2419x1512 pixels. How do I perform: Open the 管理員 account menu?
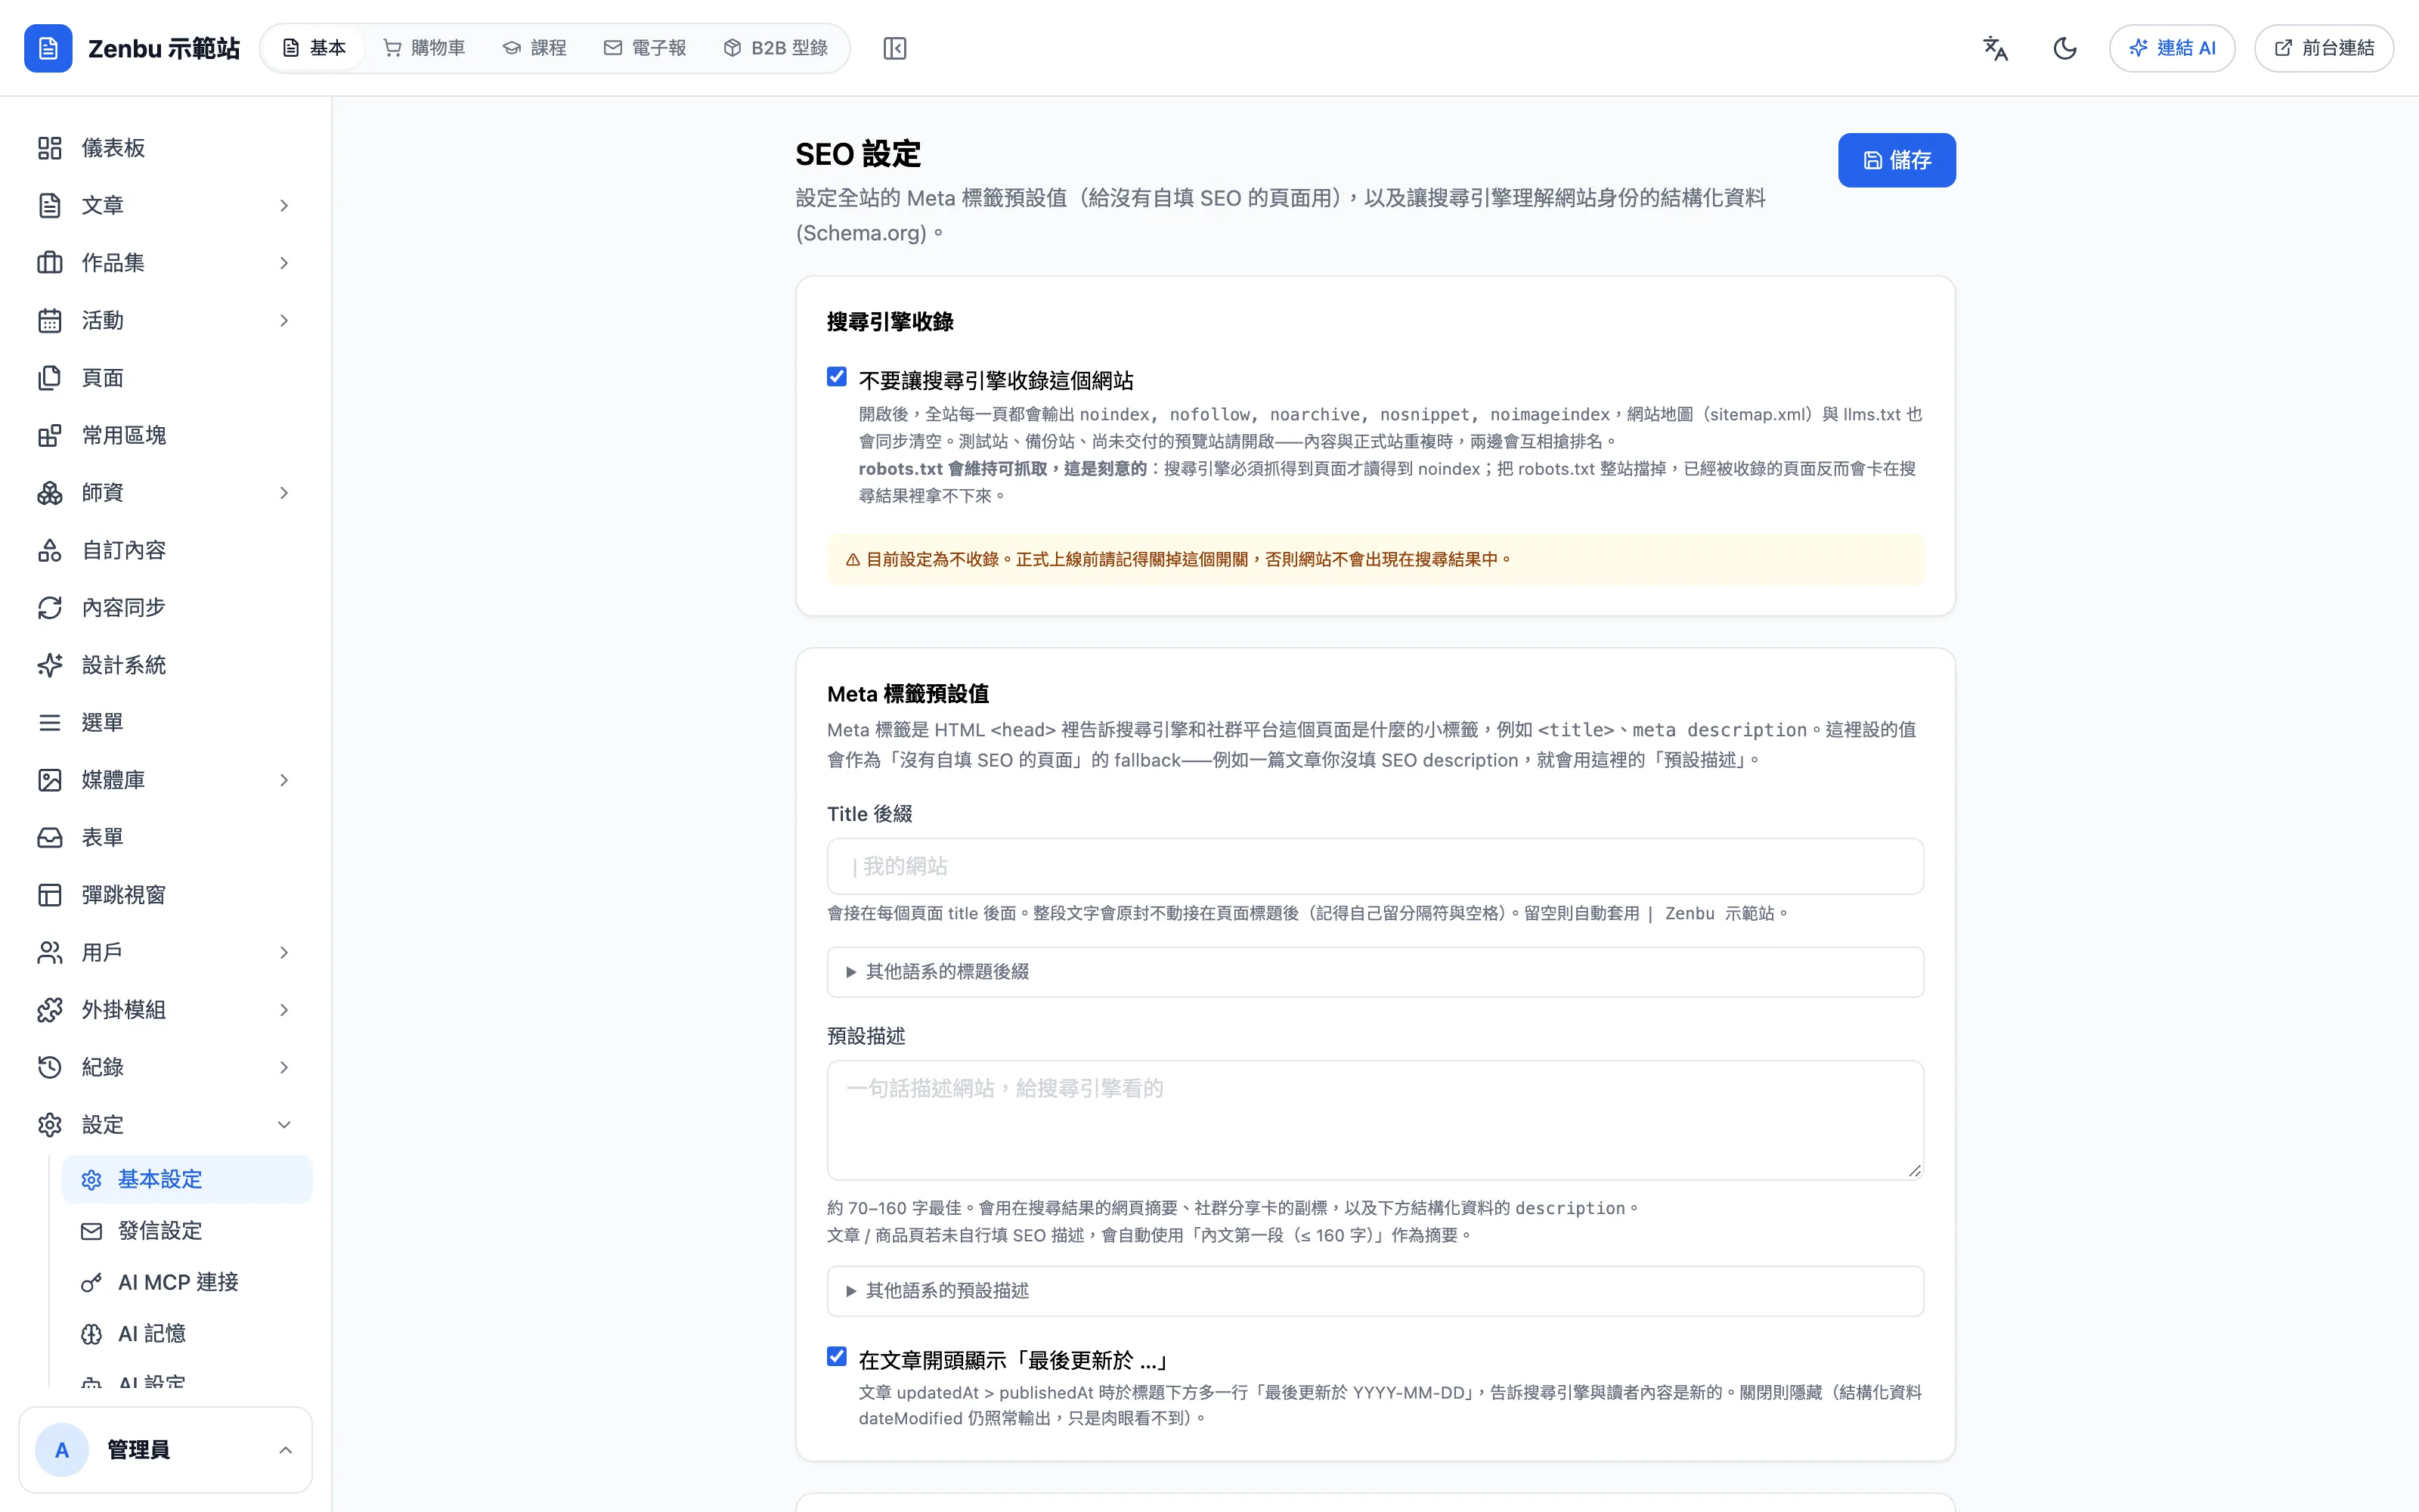(165, 1450)
